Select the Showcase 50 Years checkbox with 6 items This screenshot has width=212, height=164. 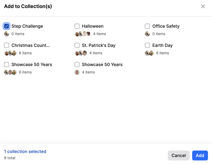pos(7,65)
